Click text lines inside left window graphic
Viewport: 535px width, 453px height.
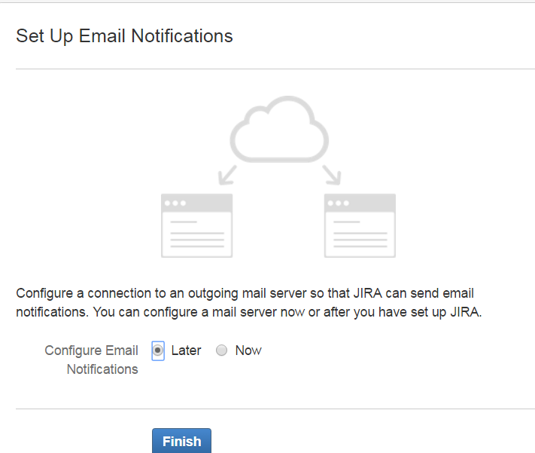pos(197,236)
